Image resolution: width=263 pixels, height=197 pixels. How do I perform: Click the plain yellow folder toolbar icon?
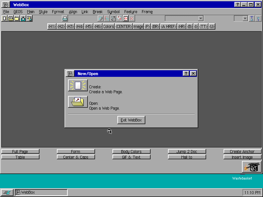point(17,18)
